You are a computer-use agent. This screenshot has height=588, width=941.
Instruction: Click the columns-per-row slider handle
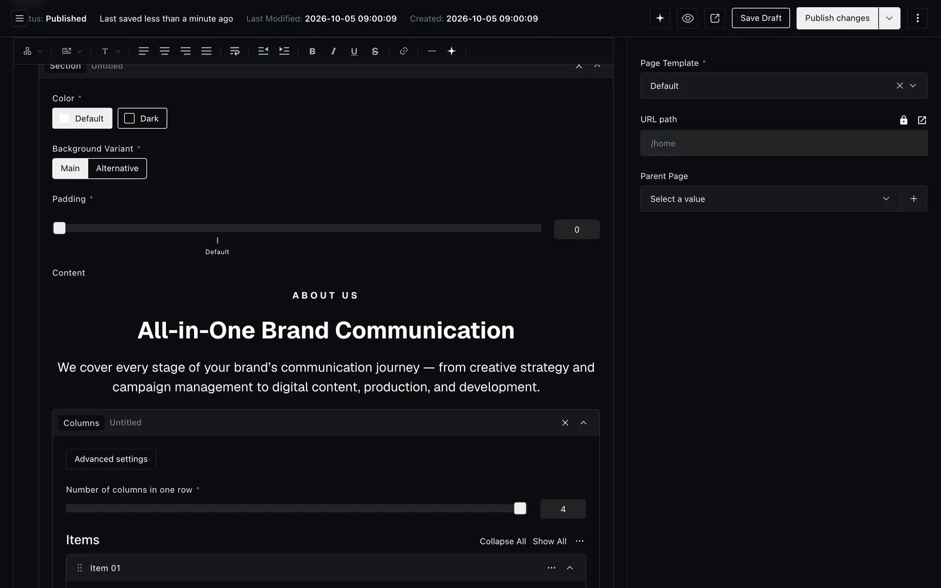(x=520, y=508)
